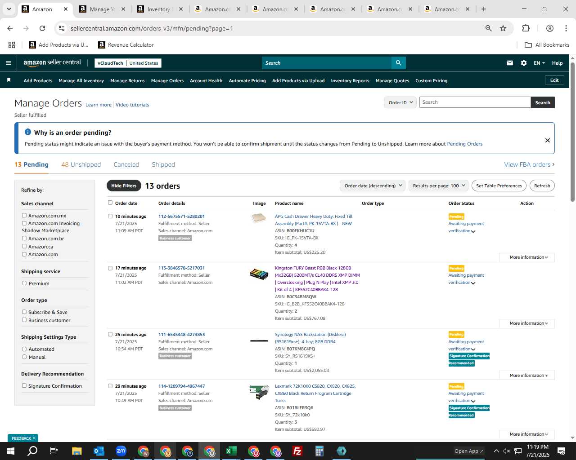Image resolution: width=576 pixels, height=460 pixels.
Task: Click Set Table Preferences button
Action: pos(499,186)
